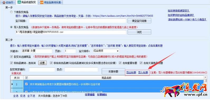Image resolution: width=210 pixels, height=100 pixels.
Task: Click the scrollbar up arrow of the table
Action: click(205, 77)
